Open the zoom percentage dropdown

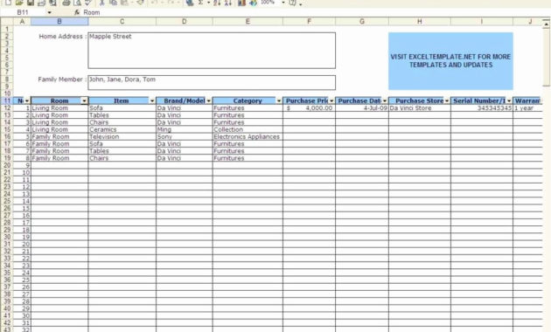[283, 3]
